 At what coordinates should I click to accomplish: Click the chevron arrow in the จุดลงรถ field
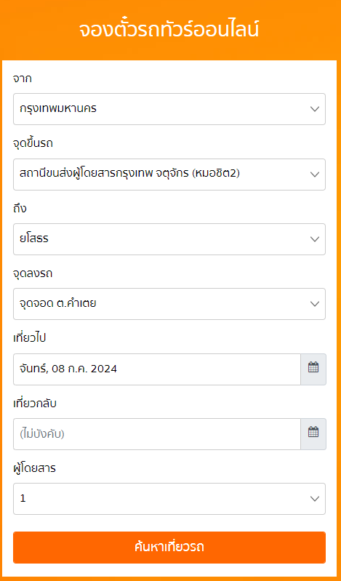[x=315, y=304]
